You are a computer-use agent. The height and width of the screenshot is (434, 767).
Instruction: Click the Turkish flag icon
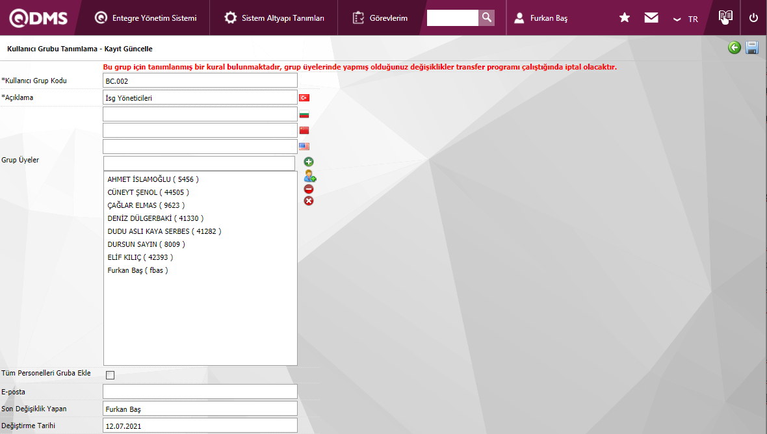pyautogui.click(x=304, y=97)
